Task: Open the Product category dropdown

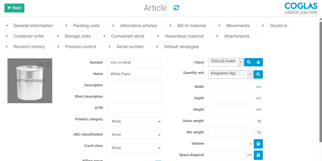Action: click(x=134, y=121)
